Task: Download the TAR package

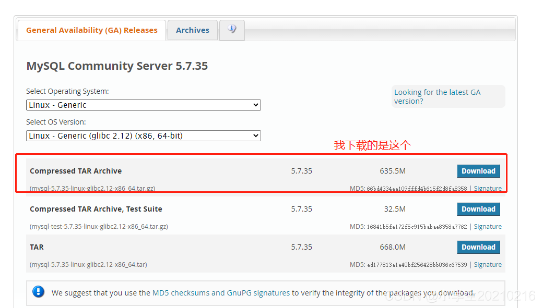Action: pyautogui.click(x=478, y=247)
